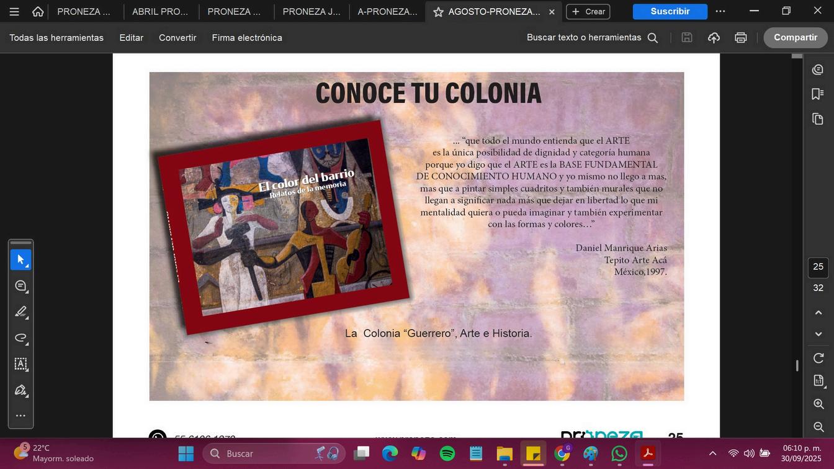This screenshot has height=469, width=834.
Task: Open the three-dot more options menu in title bar
Action: (x=720, y=12)
